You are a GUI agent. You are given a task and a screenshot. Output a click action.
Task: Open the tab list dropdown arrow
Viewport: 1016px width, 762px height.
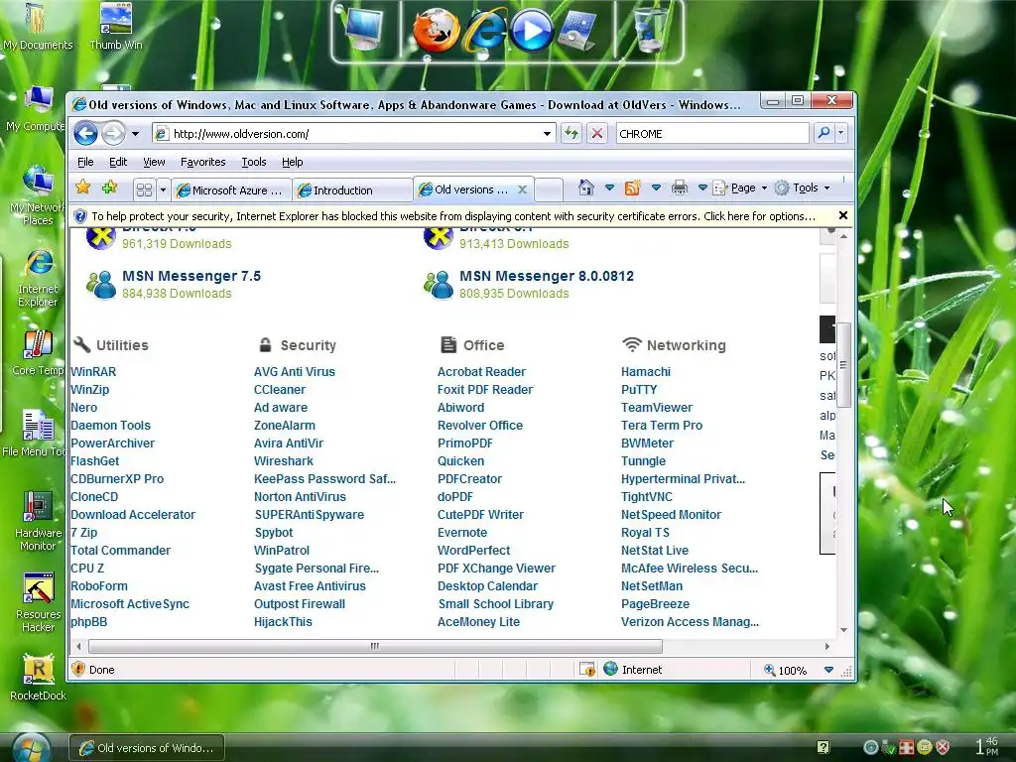click(x=163, y=190)
